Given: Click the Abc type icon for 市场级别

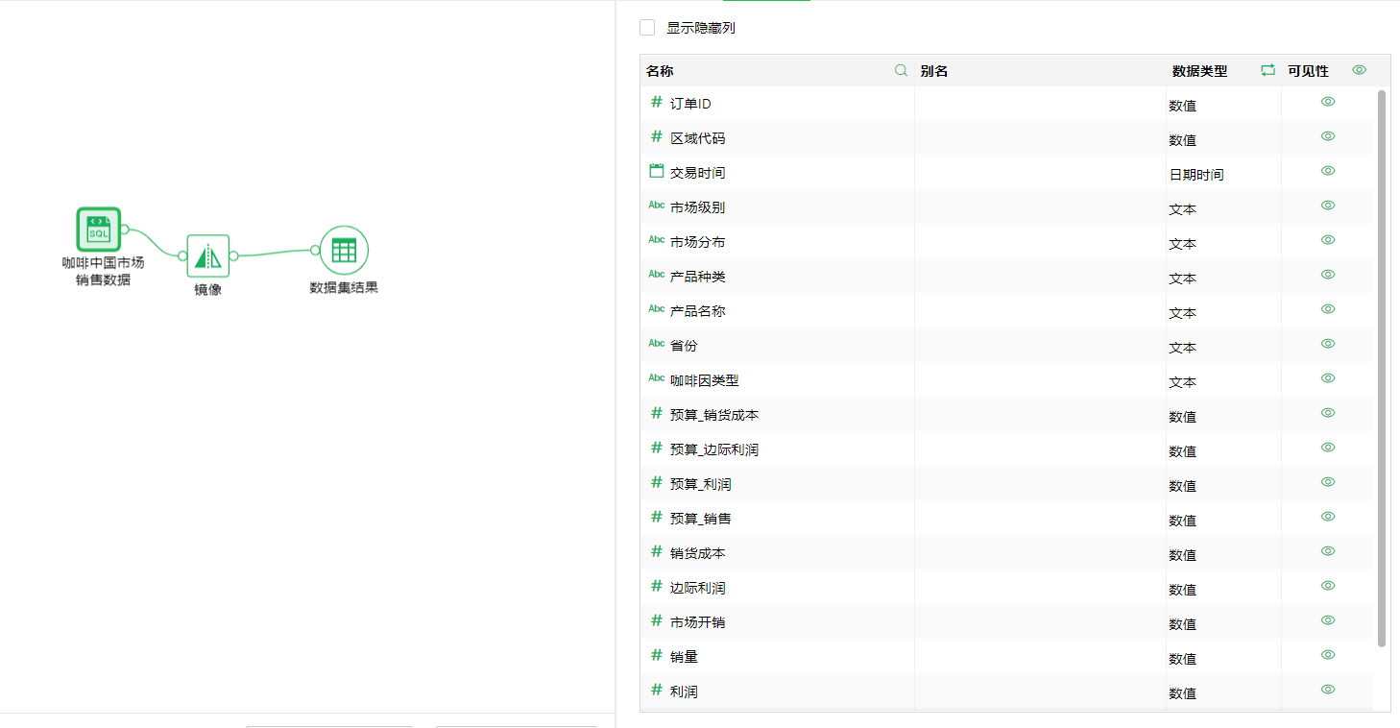Looking at the screenshot, I should pyautogui.click(x=657, y=206).
